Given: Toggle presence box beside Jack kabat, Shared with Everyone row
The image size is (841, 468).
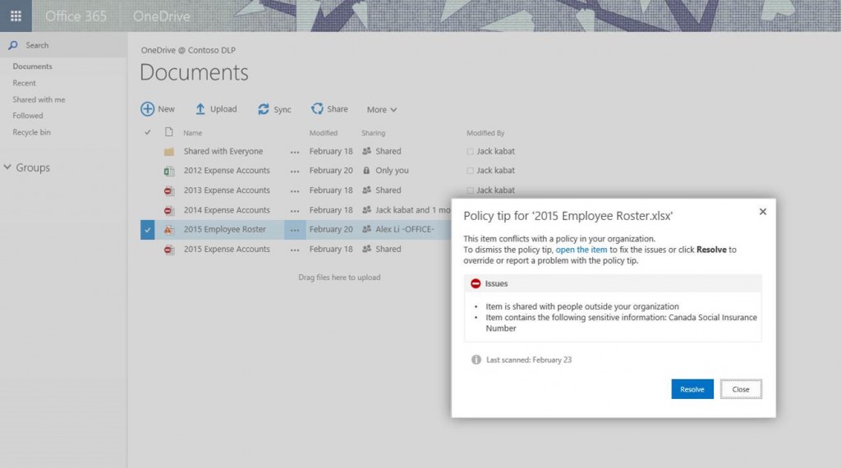Looking at the screenshot, I should click(471, 152).
